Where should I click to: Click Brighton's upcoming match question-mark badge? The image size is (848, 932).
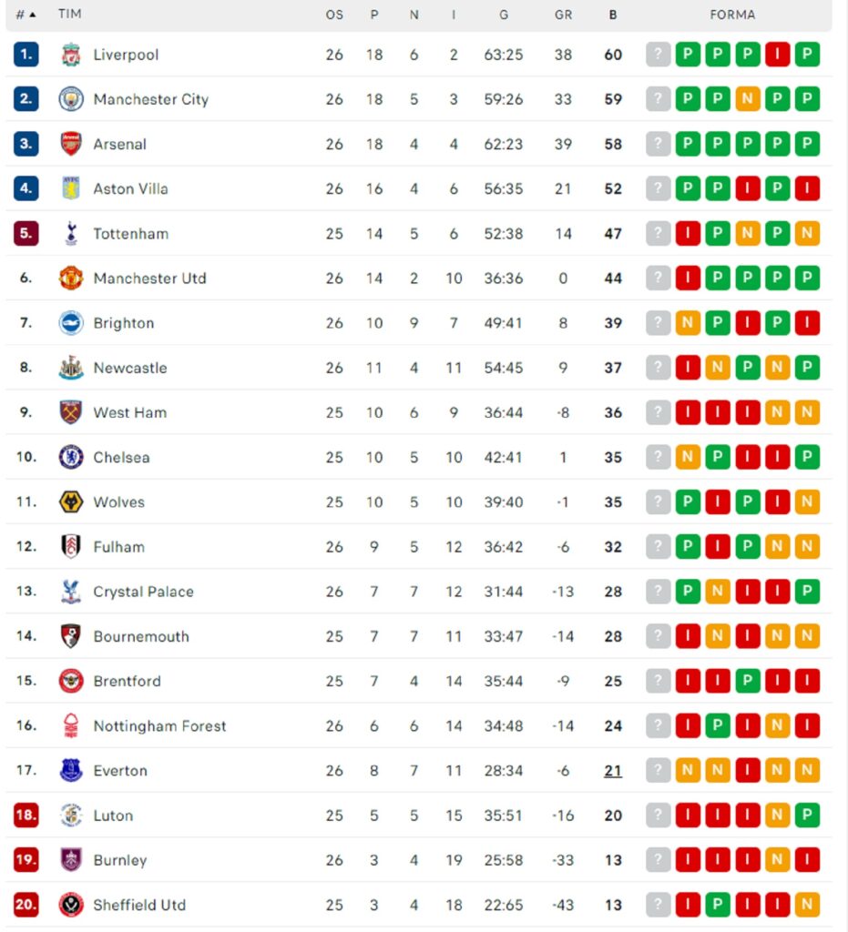(x=657, y=322)
